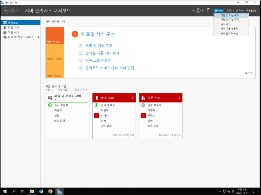This screenshot has height=195, width=261.
Task: Click the 이 로컬 서버 구성 link
Action: tap(98, 34)
